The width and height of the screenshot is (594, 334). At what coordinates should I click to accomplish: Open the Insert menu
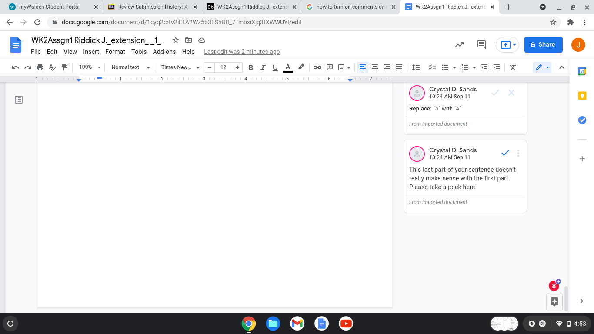click(91, 52)
